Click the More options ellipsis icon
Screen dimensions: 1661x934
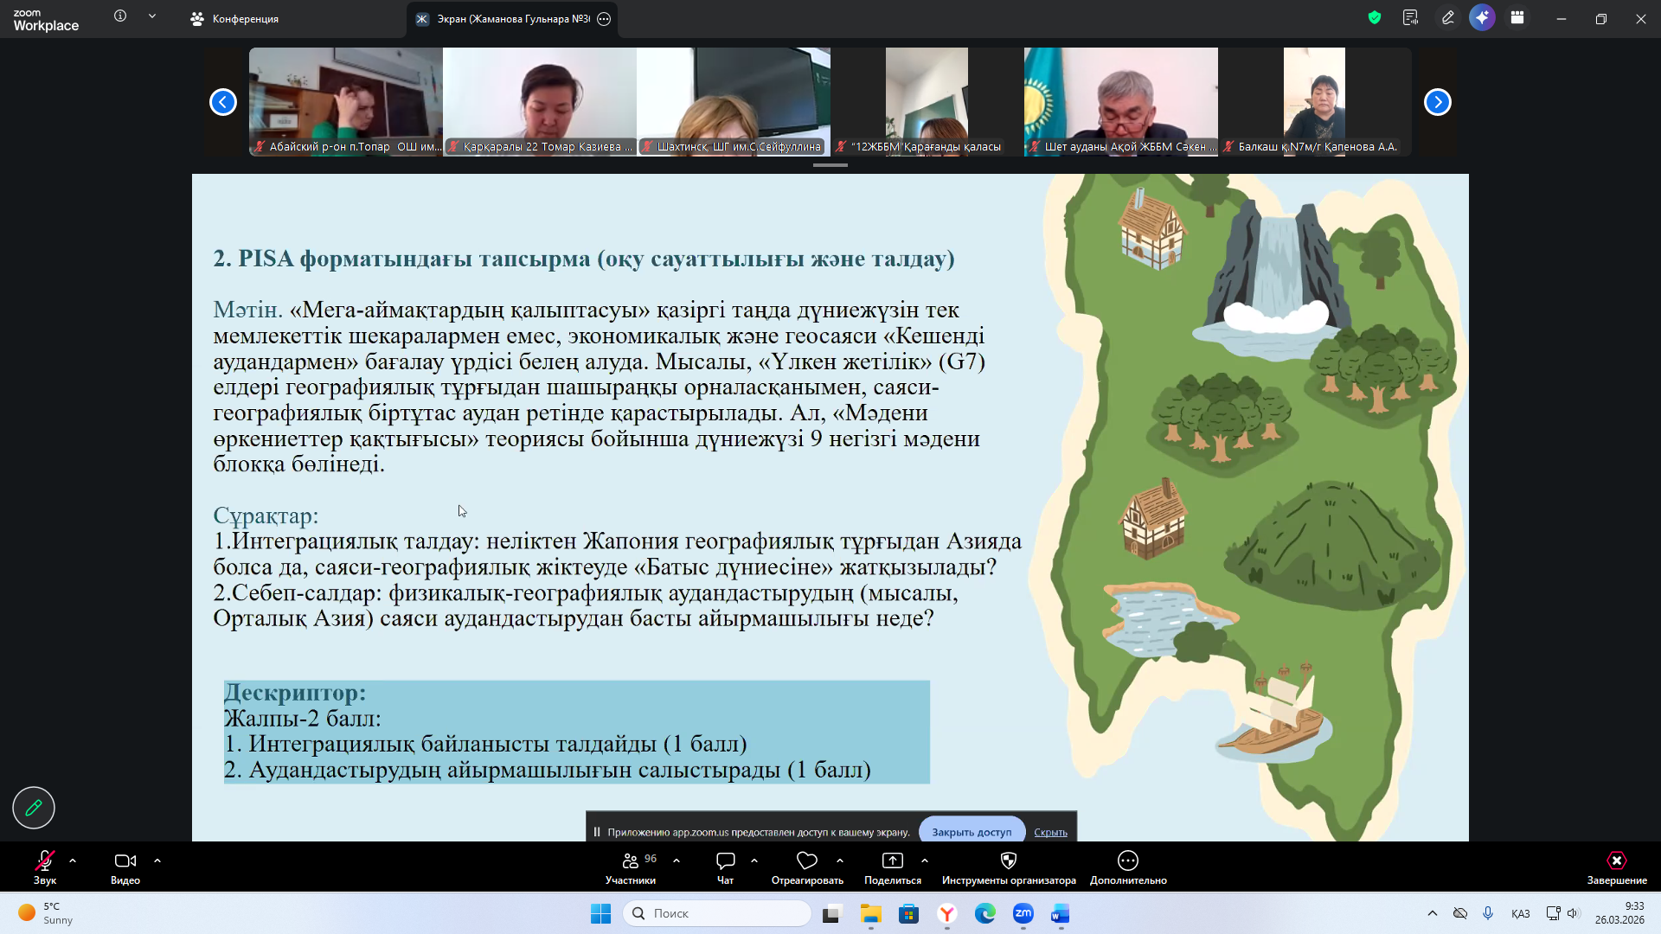click(1127, 861)
